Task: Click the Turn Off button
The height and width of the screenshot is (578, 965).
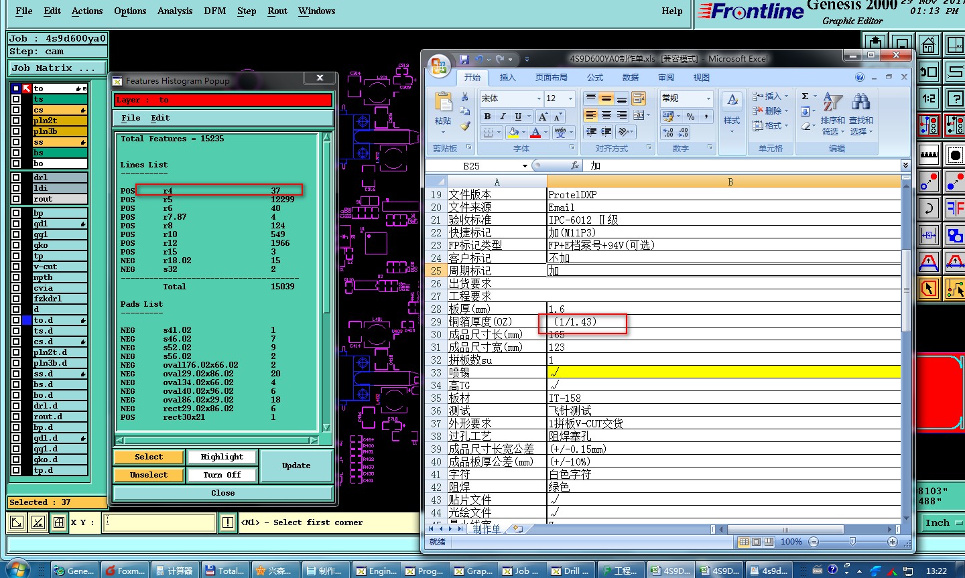Action: click(x=222, y=475)
